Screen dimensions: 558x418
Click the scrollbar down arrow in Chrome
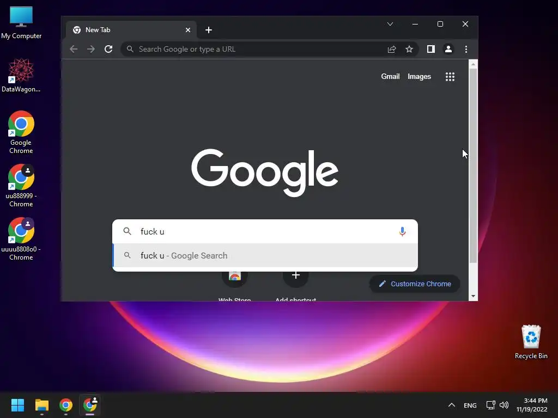coord(473,296)
